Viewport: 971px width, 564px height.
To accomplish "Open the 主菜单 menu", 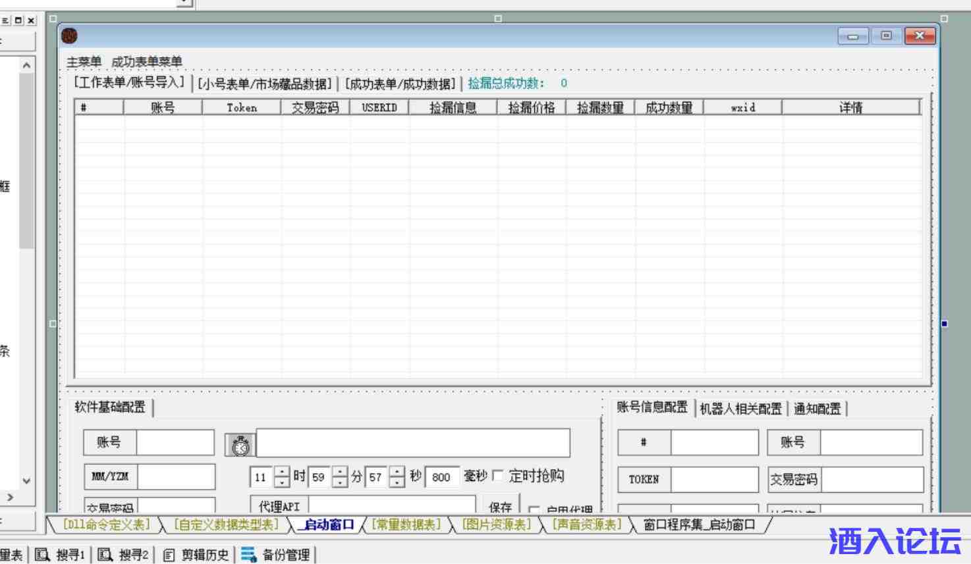I will pos(84,62).
